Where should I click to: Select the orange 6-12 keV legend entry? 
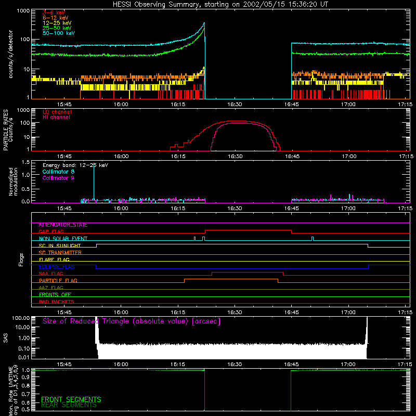coord(56,18)
